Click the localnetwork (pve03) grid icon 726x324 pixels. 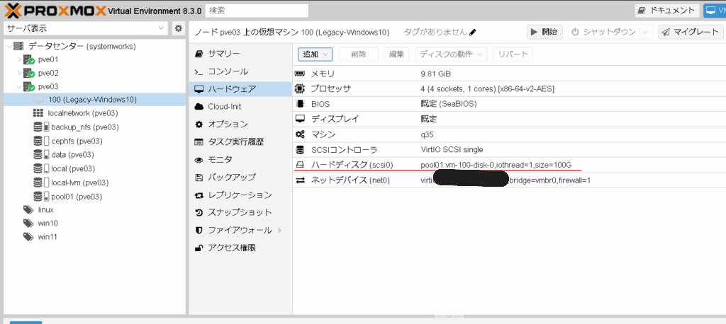[x=38, y=113]
